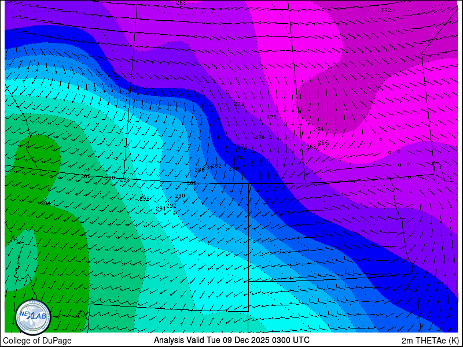Click the 266 contour label

323,142
